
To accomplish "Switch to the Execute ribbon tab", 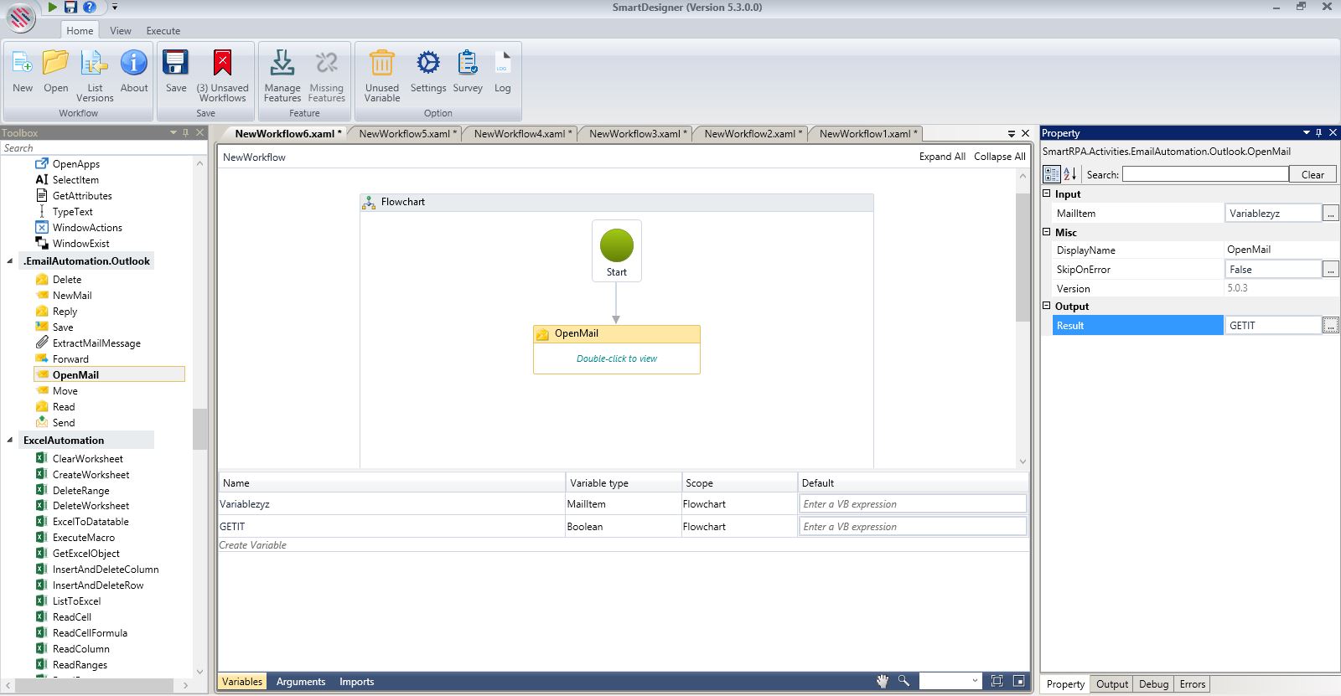I will click(x=163, y=30).
